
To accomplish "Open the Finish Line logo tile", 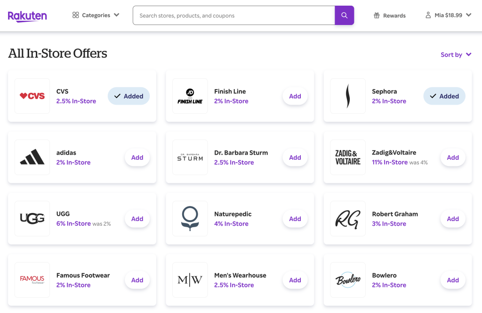I will pyautogui.click(x=190, y=96).
